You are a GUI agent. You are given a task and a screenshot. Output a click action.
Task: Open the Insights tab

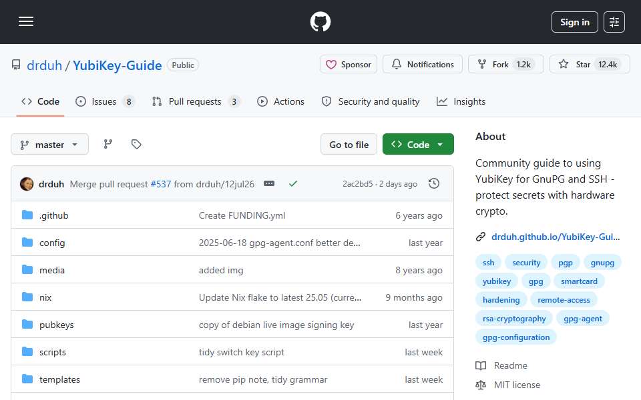(461, 101)
